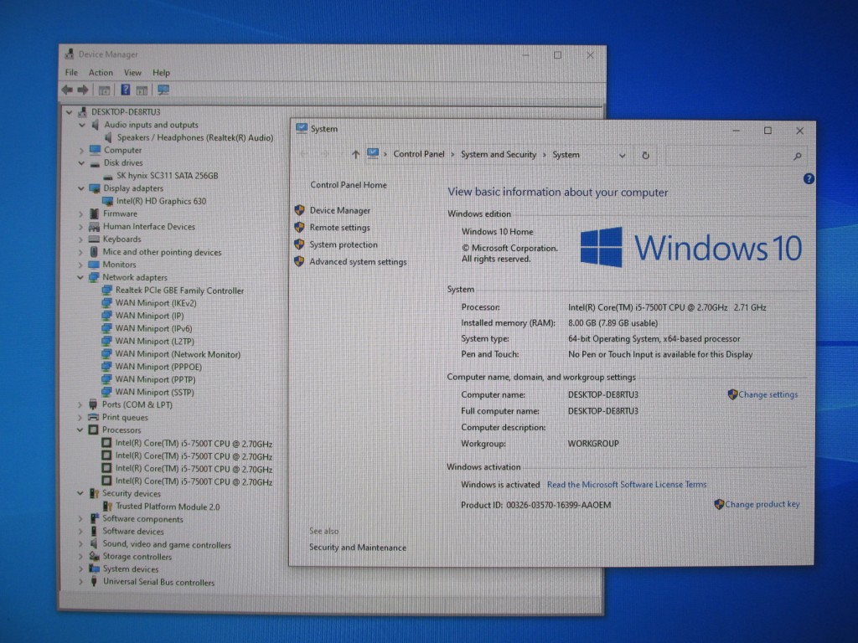
Task: Select the SK hynix SC311 disk icon
Action: pyautogui.click(x=109, y=176)
